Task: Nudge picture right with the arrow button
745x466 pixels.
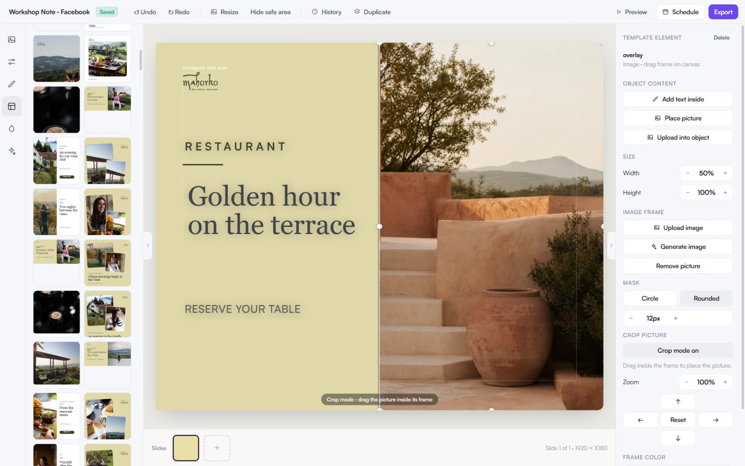Action: click(x=715, y=420)
